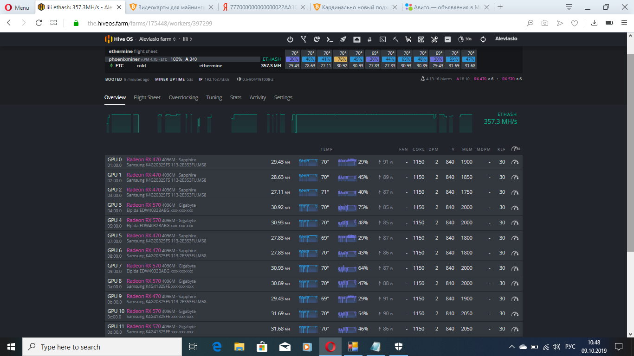The height and width of the screenshot is (356, 634).
Task: Click the tuning gauge icon for GPU 9
Action: (515, 299)
